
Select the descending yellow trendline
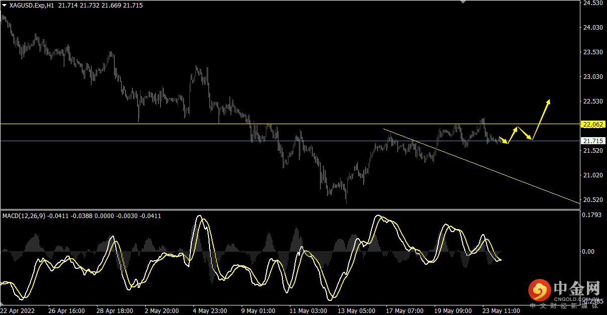pos(482,166)
